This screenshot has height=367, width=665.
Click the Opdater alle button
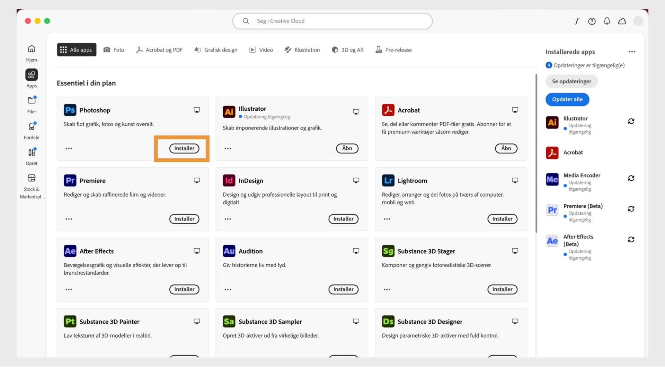(x=567, y=99)
